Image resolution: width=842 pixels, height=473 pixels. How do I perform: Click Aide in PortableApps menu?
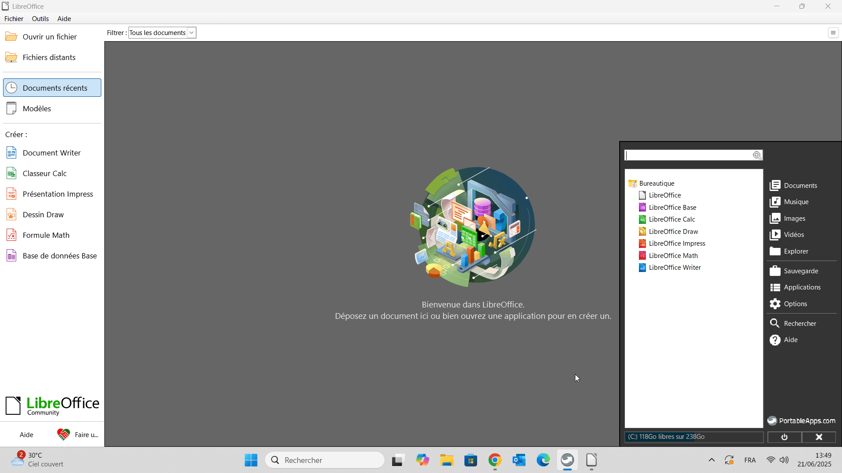[x=783, y=339]
